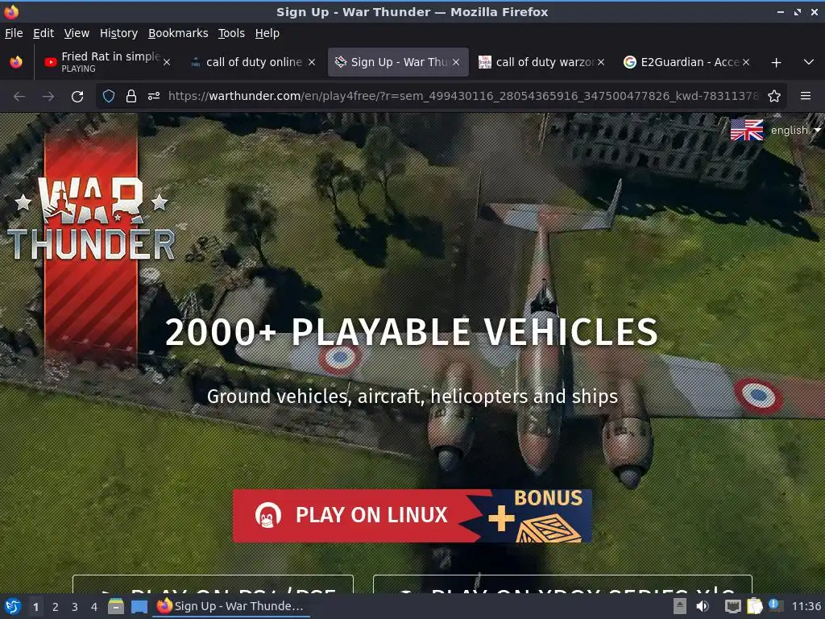This screenshot has height=619, width=825.
Task: Bookmark this page with star icon
Action: 774,96
